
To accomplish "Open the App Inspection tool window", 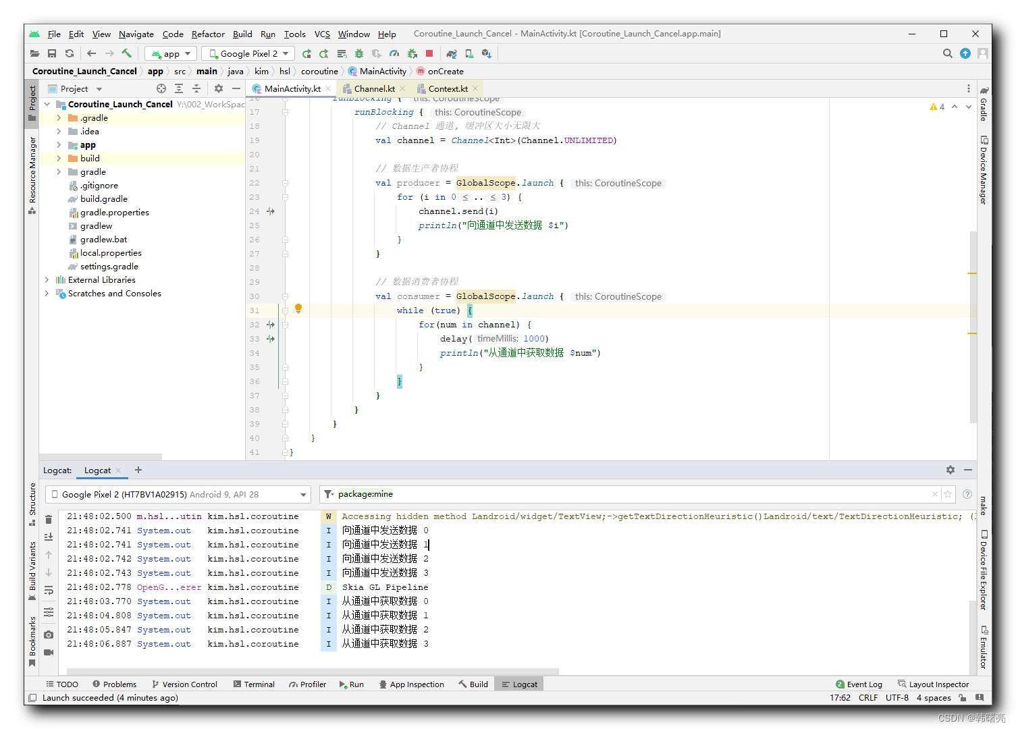I will 411,684.
